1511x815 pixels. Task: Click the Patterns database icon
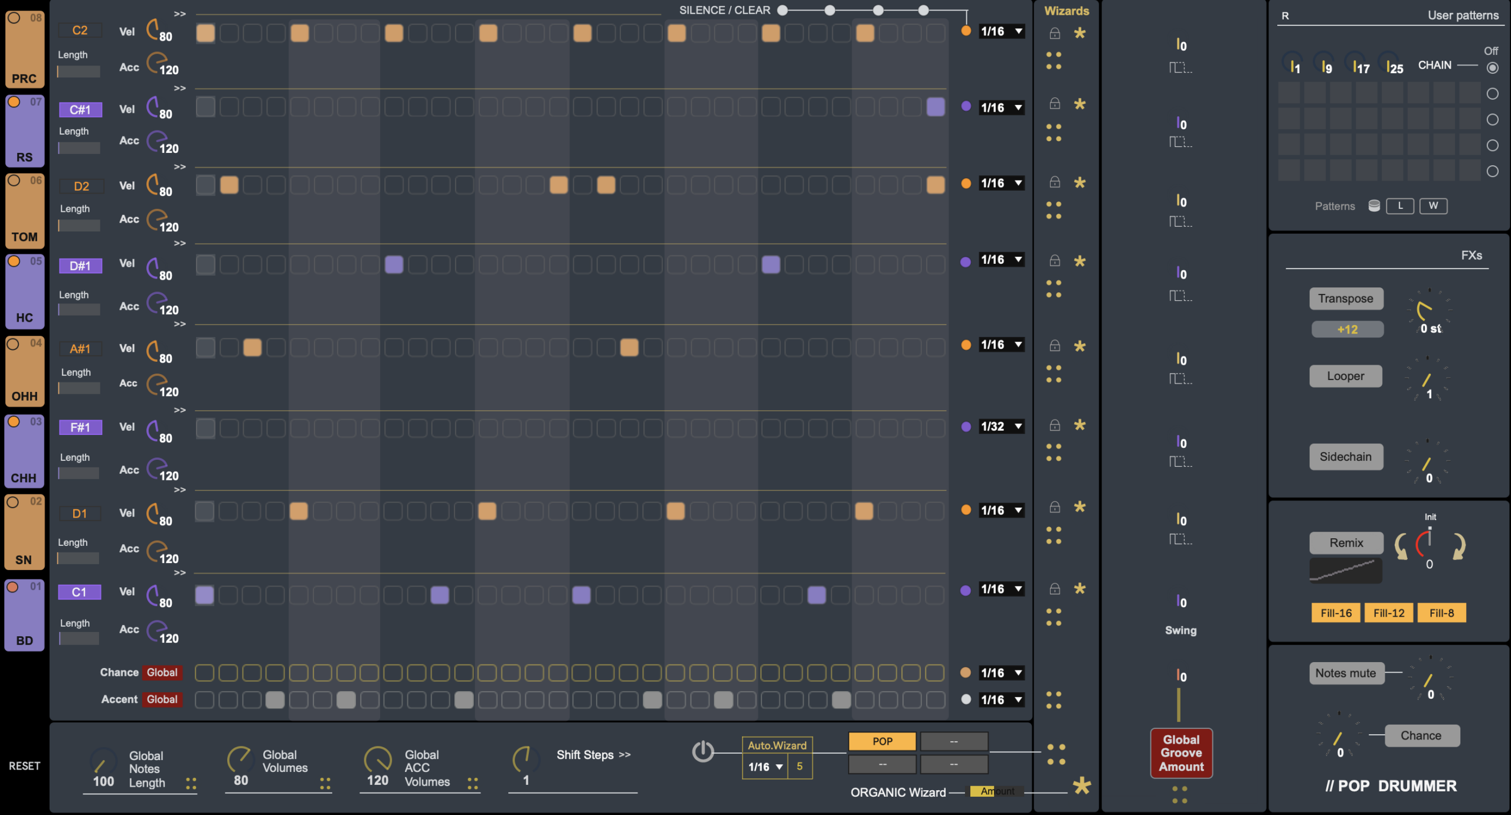coord(1374,205)
